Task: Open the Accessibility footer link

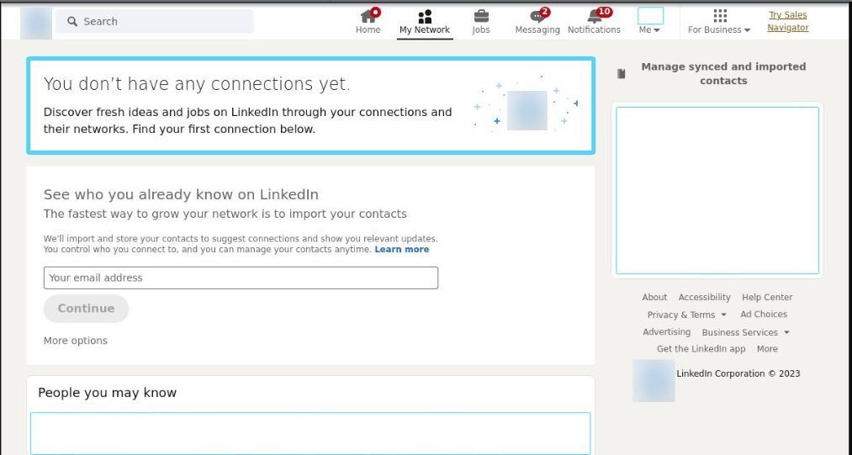Action: 704,298
